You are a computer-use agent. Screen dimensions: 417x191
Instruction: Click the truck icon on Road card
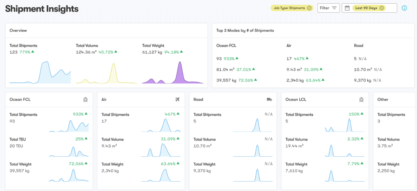(x=270, y=99)
